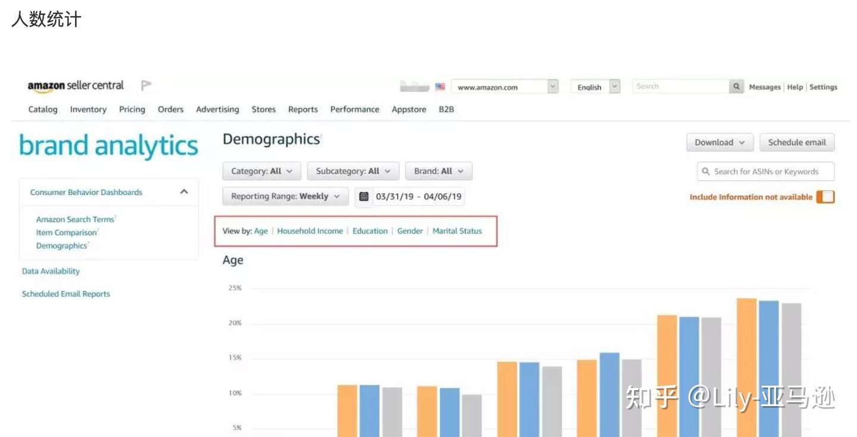This screenshot has height=437, width=857.
Task: Open the Help link
Action: pyautogui.click(x=795, y=87)
